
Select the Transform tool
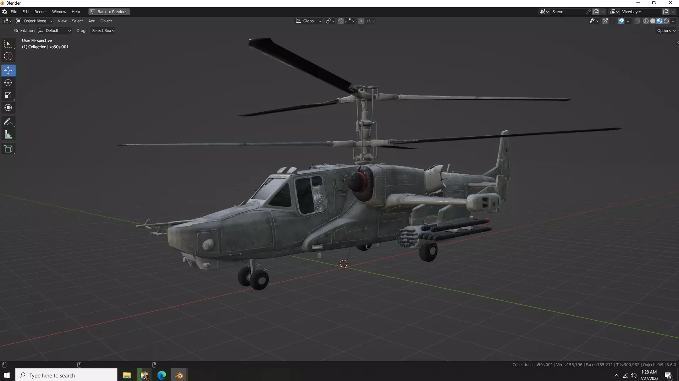pyautogui.click(x=8, y=108)
